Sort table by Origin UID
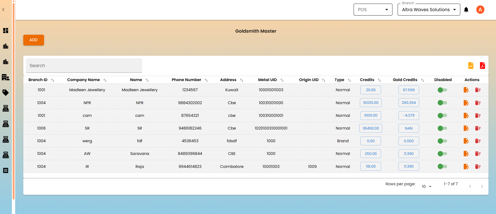The height and width of the screenshot is (214, 496). click(324, 80)
